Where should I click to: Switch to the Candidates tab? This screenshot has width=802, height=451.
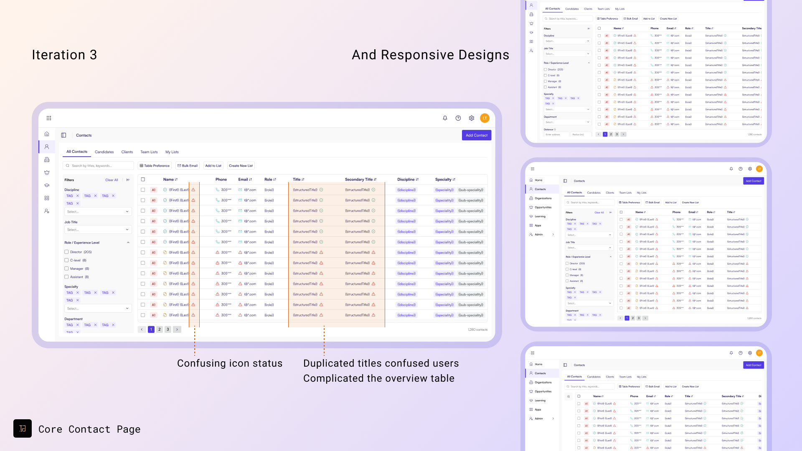point(104,152)
